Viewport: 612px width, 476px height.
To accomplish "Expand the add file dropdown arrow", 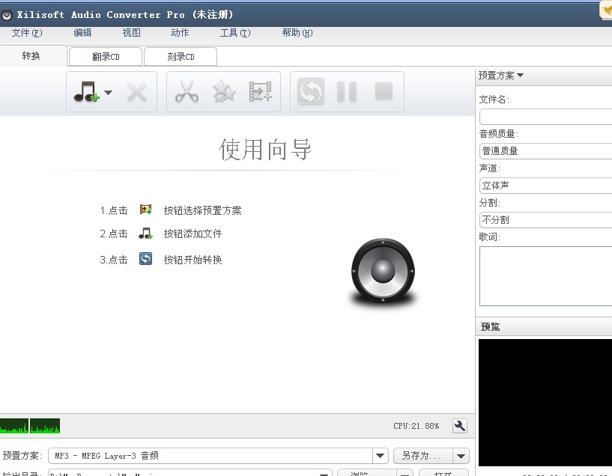I will click(109, 93).
